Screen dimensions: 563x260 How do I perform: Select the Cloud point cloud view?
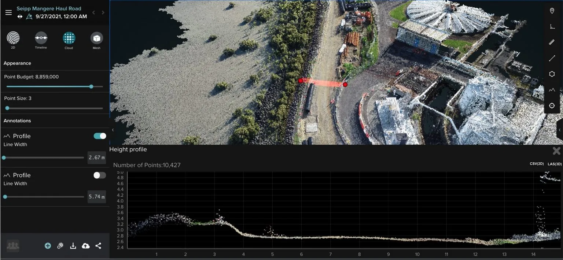pyautogui.click(x=69, y=38)
